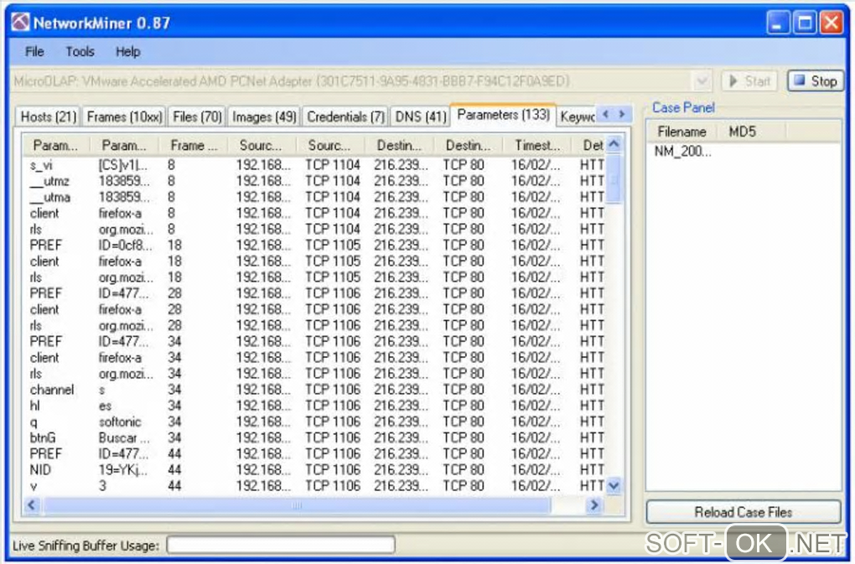The image size is (855, 564).
Task: Switch to the Files (70) tab
Action: (197, 116)
